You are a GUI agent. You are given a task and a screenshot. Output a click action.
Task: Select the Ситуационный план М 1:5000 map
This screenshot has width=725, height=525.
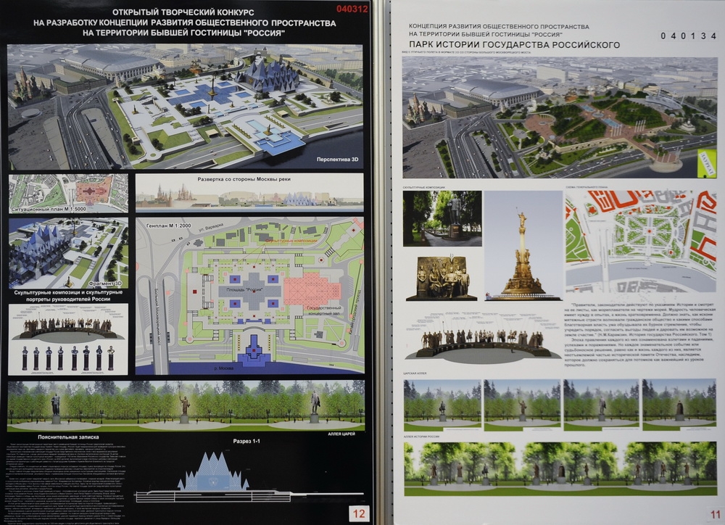pos(69,193)
